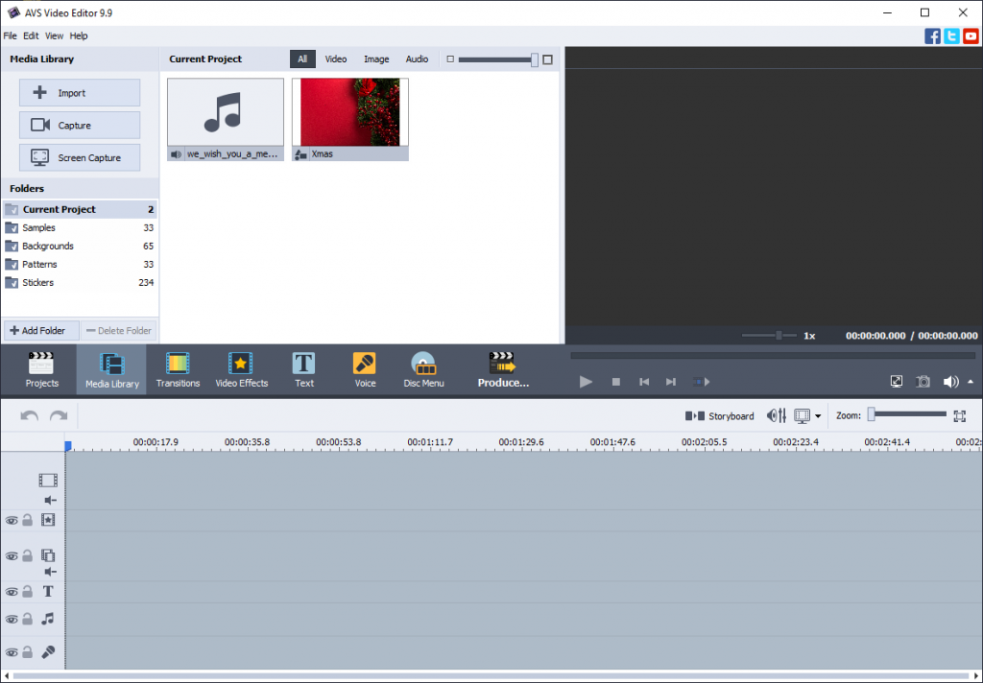Lock the voice track

[27, 651]
